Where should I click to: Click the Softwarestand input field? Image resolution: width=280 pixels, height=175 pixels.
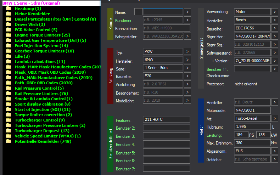tap(252, 52)
